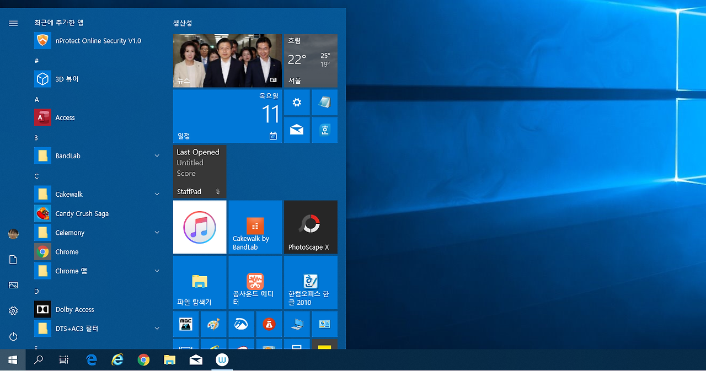The width and height of the screenshot is (706, 371).
Task: Open the 일정 calendar tile
Action: [227, 116]
